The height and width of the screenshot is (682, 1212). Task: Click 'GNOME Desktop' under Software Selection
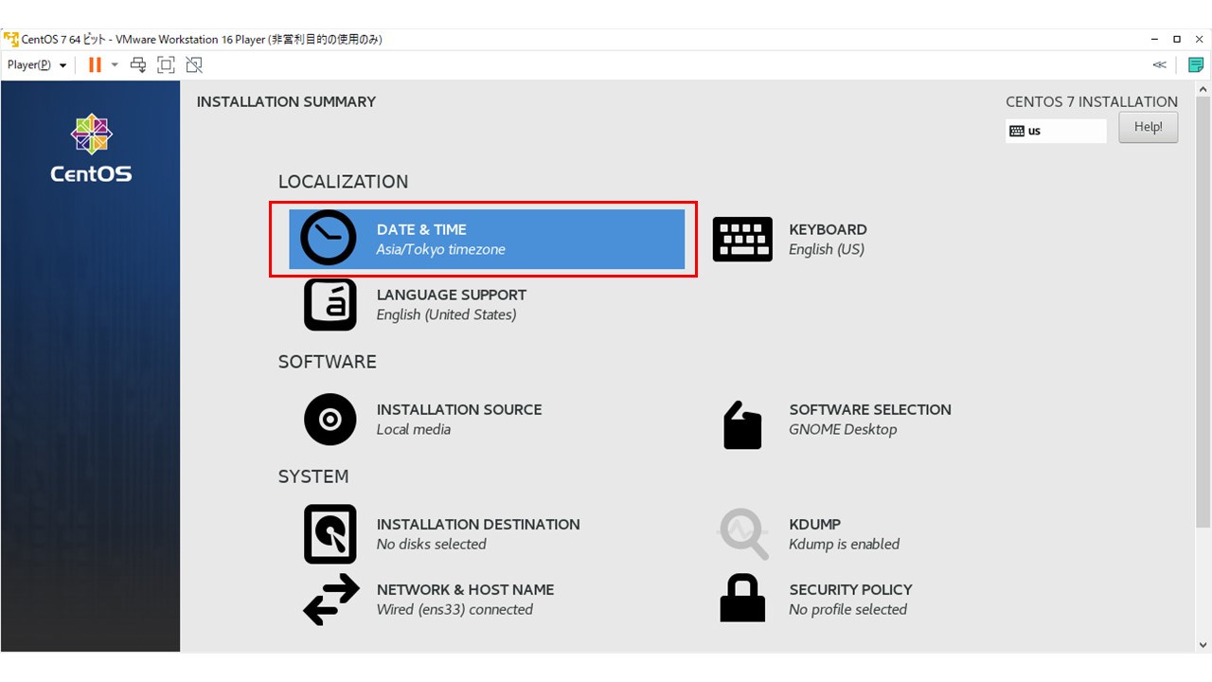842,429
